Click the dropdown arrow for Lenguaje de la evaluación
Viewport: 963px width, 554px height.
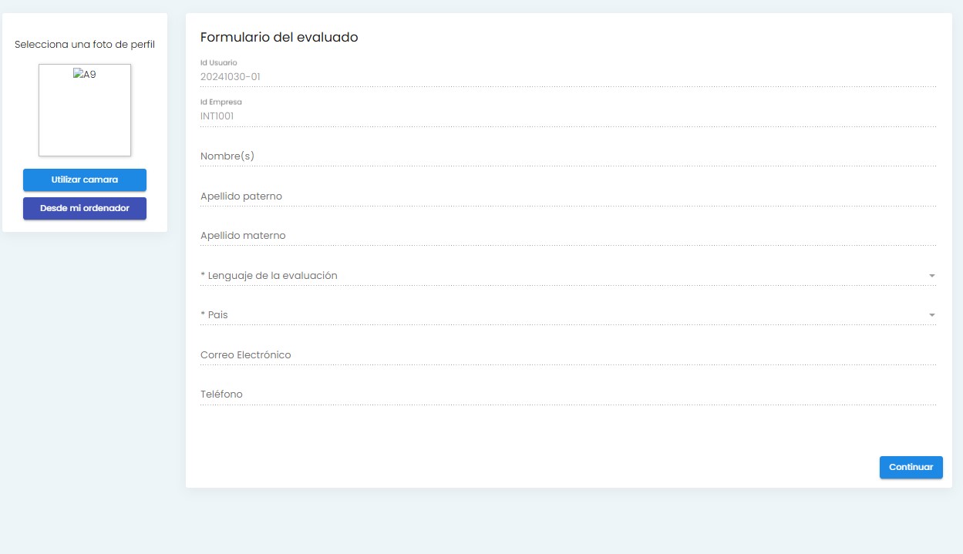pyautogui.click(x=931, y=276)
